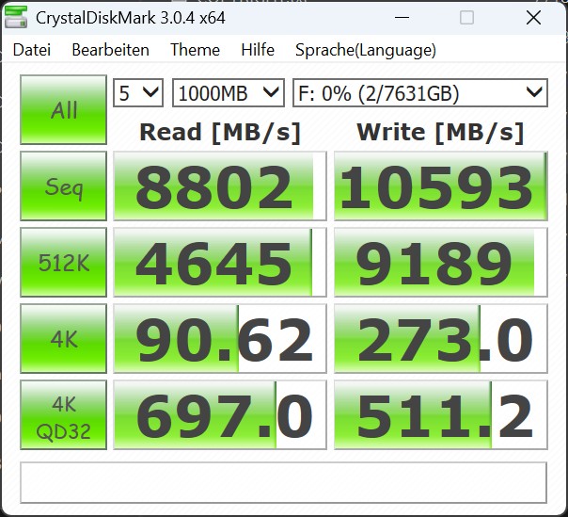Run the Seq sequential test
Screen dimensions: 568x517
[64, 186]
